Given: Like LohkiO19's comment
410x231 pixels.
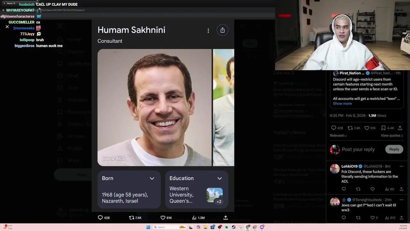Looking at the screenshot, I should pos(373,189).
